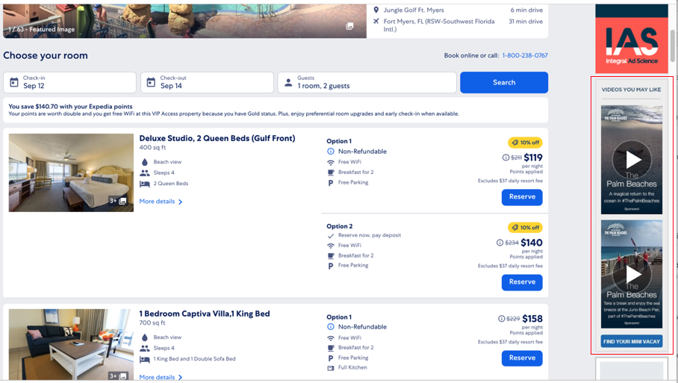Click the featured image gallery icon

click(349, 26)
